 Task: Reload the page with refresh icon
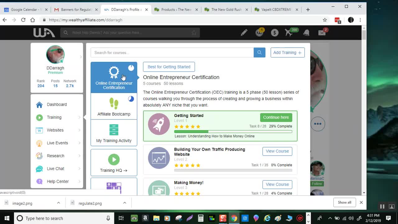[x=23, y=20]
